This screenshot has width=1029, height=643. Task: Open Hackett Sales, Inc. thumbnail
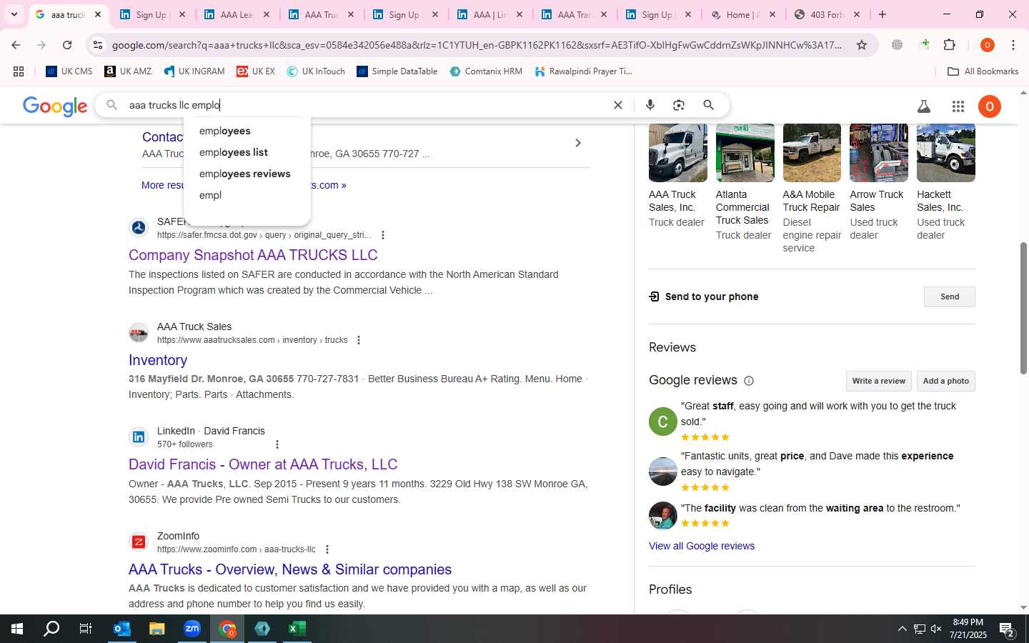(945, 153)
